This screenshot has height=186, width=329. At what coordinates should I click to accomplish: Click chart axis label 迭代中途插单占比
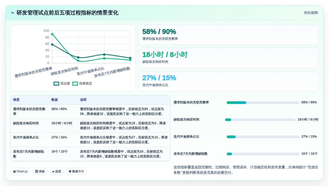coord(90,71)
